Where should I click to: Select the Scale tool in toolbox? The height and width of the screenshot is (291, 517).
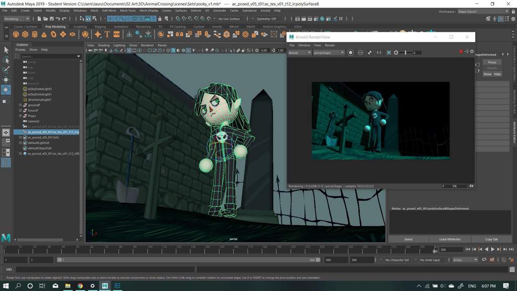6,100
